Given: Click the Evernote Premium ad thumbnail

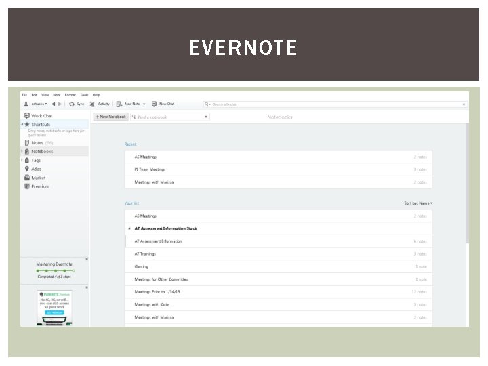Looking at the screenshot, I should tap(54, 308).
